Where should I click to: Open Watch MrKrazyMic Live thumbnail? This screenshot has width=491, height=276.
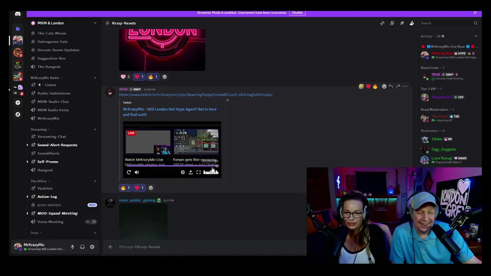pyautogui.click(x=148, y=142)
